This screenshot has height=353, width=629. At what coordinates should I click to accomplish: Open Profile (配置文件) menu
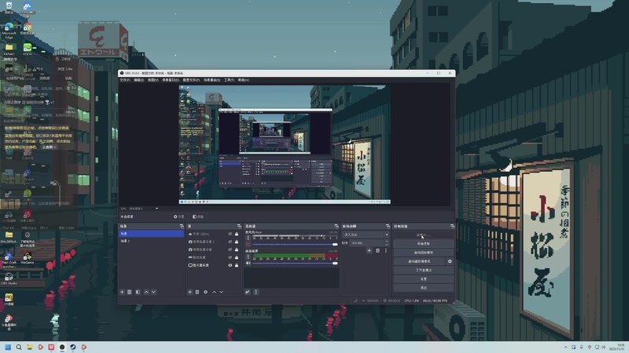[191, 80]
